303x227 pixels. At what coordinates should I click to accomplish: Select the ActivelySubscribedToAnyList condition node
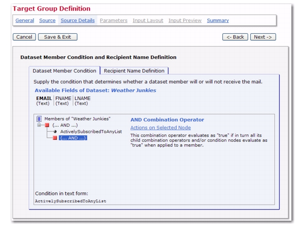click(x=91, y=132)
